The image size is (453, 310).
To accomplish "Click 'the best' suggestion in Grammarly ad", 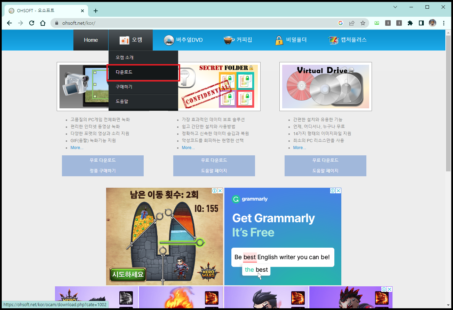I will 256,270.
